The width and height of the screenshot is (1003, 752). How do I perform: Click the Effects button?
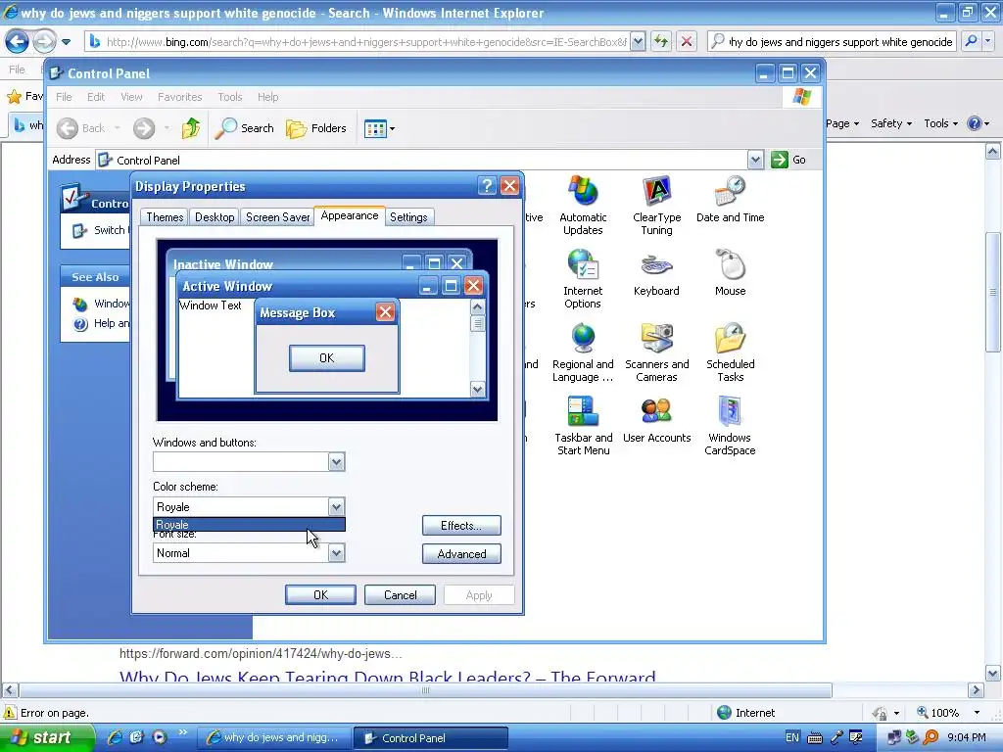(x=461, y=526)
